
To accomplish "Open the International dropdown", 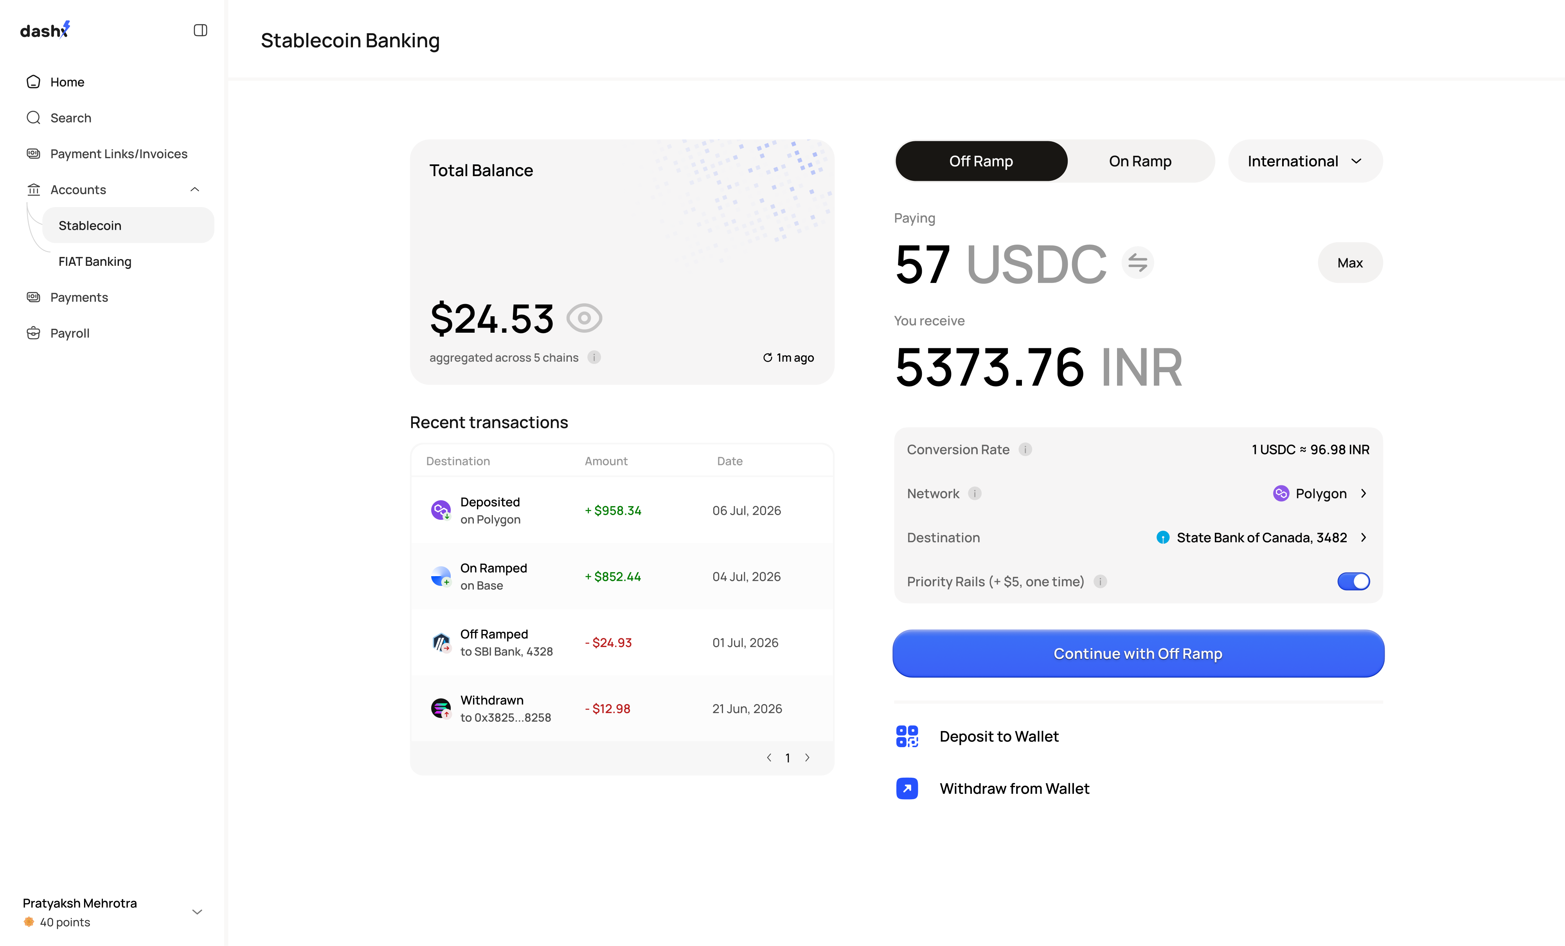I will pyautogui.click(x=1305, y=161).
